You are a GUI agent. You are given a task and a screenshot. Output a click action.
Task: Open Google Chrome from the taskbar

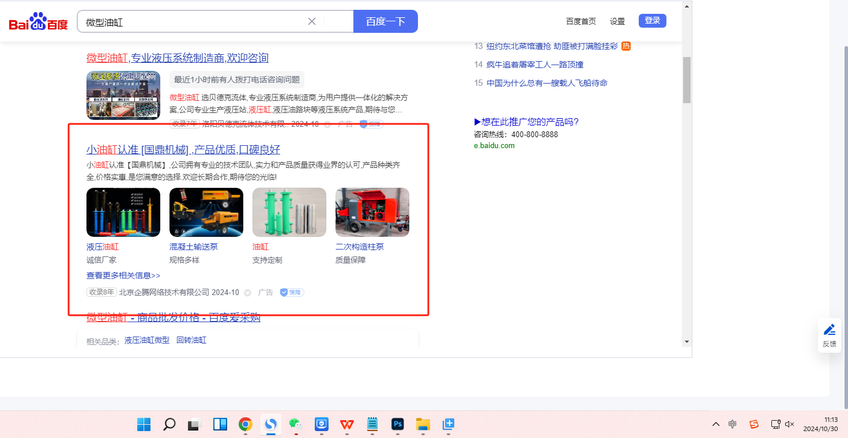[x=246, y=425]
